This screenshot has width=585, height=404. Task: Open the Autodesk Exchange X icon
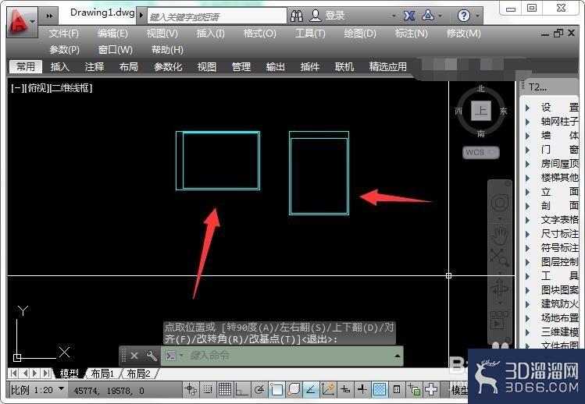409,16
